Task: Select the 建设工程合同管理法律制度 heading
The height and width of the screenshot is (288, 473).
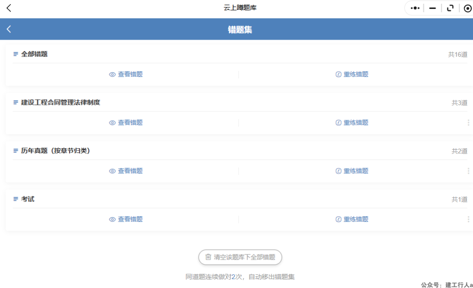Action: click(x=61, y=102)
